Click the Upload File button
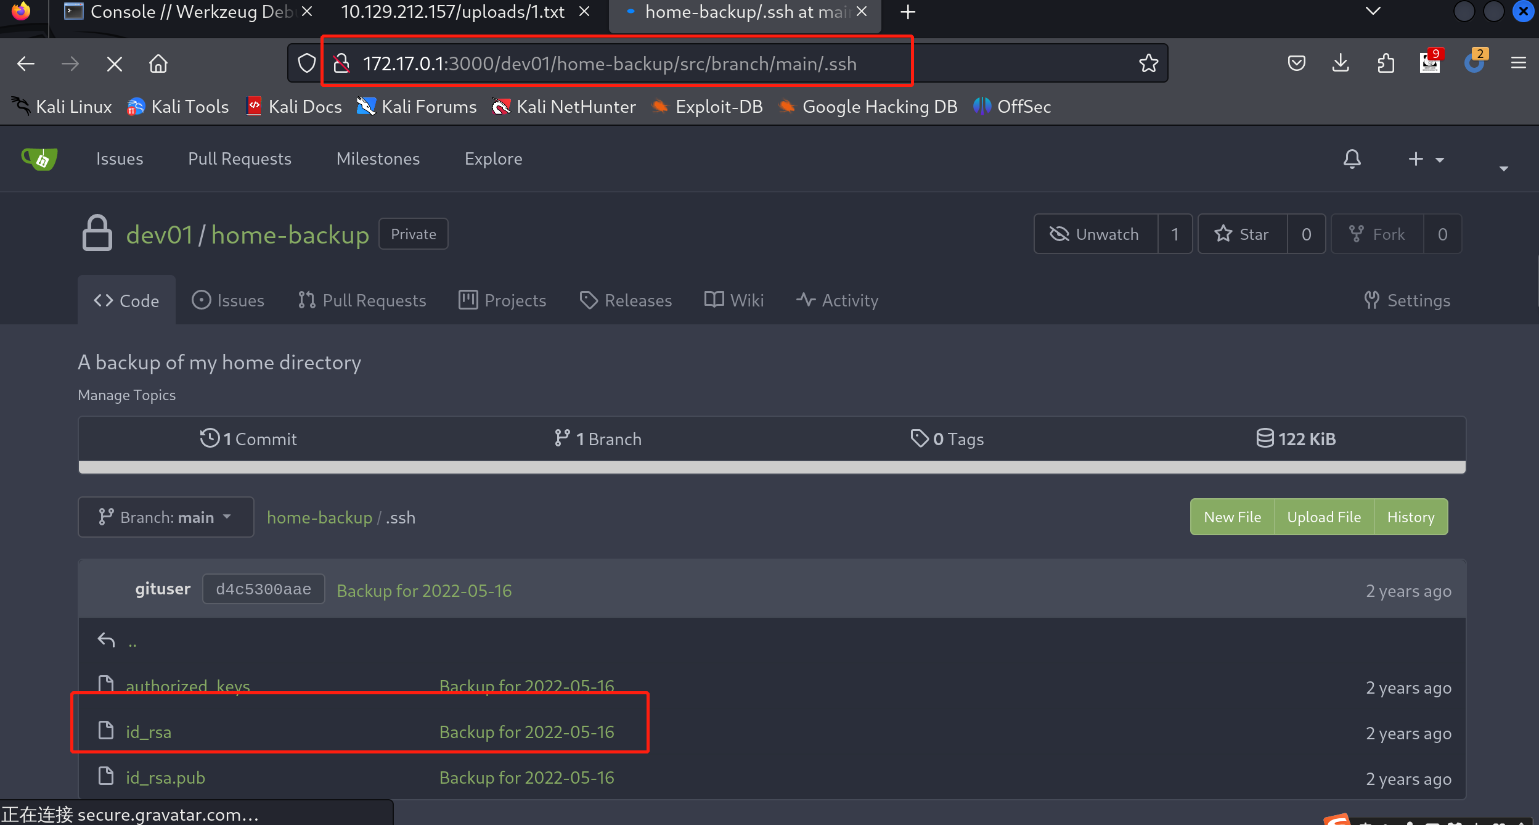 (x=1324, y=517)
